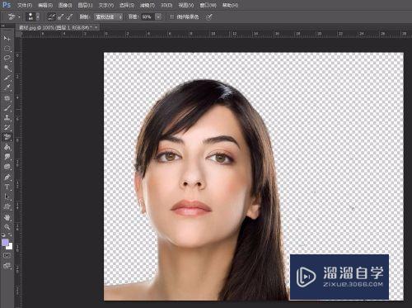Select the Sponge tool
This screenshot has height=308, width=412.
click(x=7, y=167)
